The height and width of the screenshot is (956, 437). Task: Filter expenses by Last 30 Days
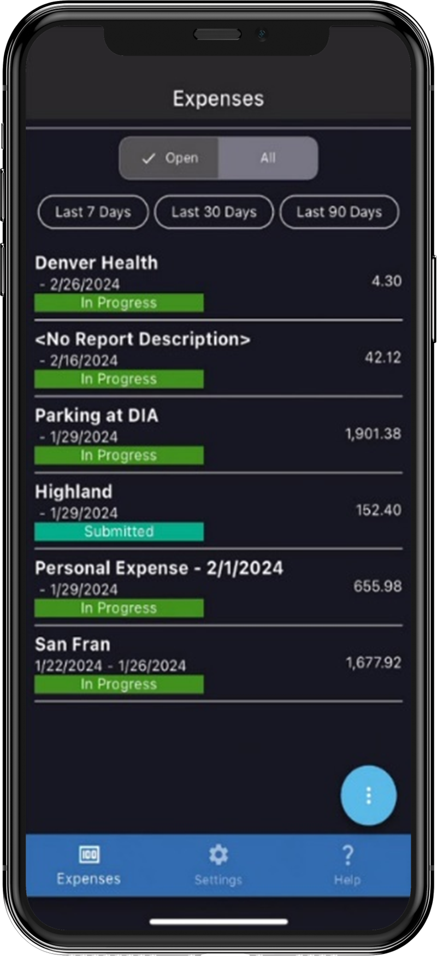[x=214, y=212]
